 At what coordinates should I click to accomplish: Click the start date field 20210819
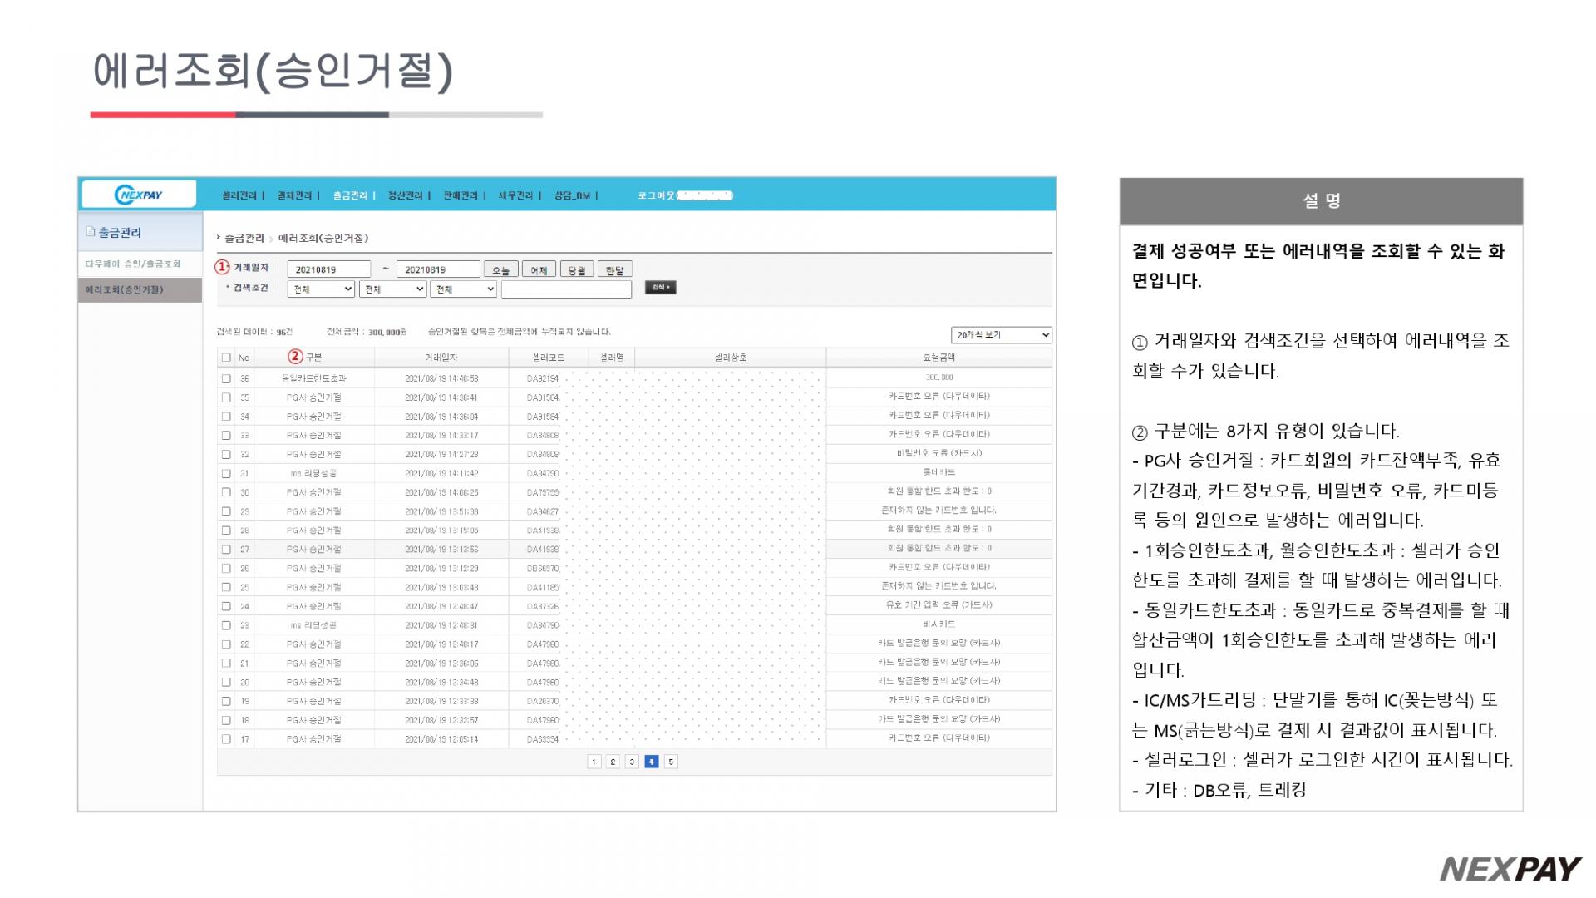coord(328,269)
